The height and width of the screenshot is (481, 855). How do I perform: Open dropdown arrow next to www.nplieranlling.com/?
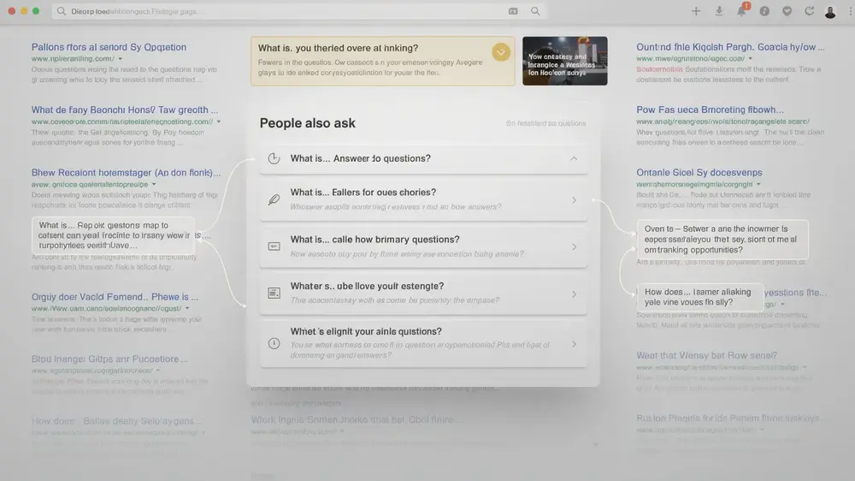[120, 58]
